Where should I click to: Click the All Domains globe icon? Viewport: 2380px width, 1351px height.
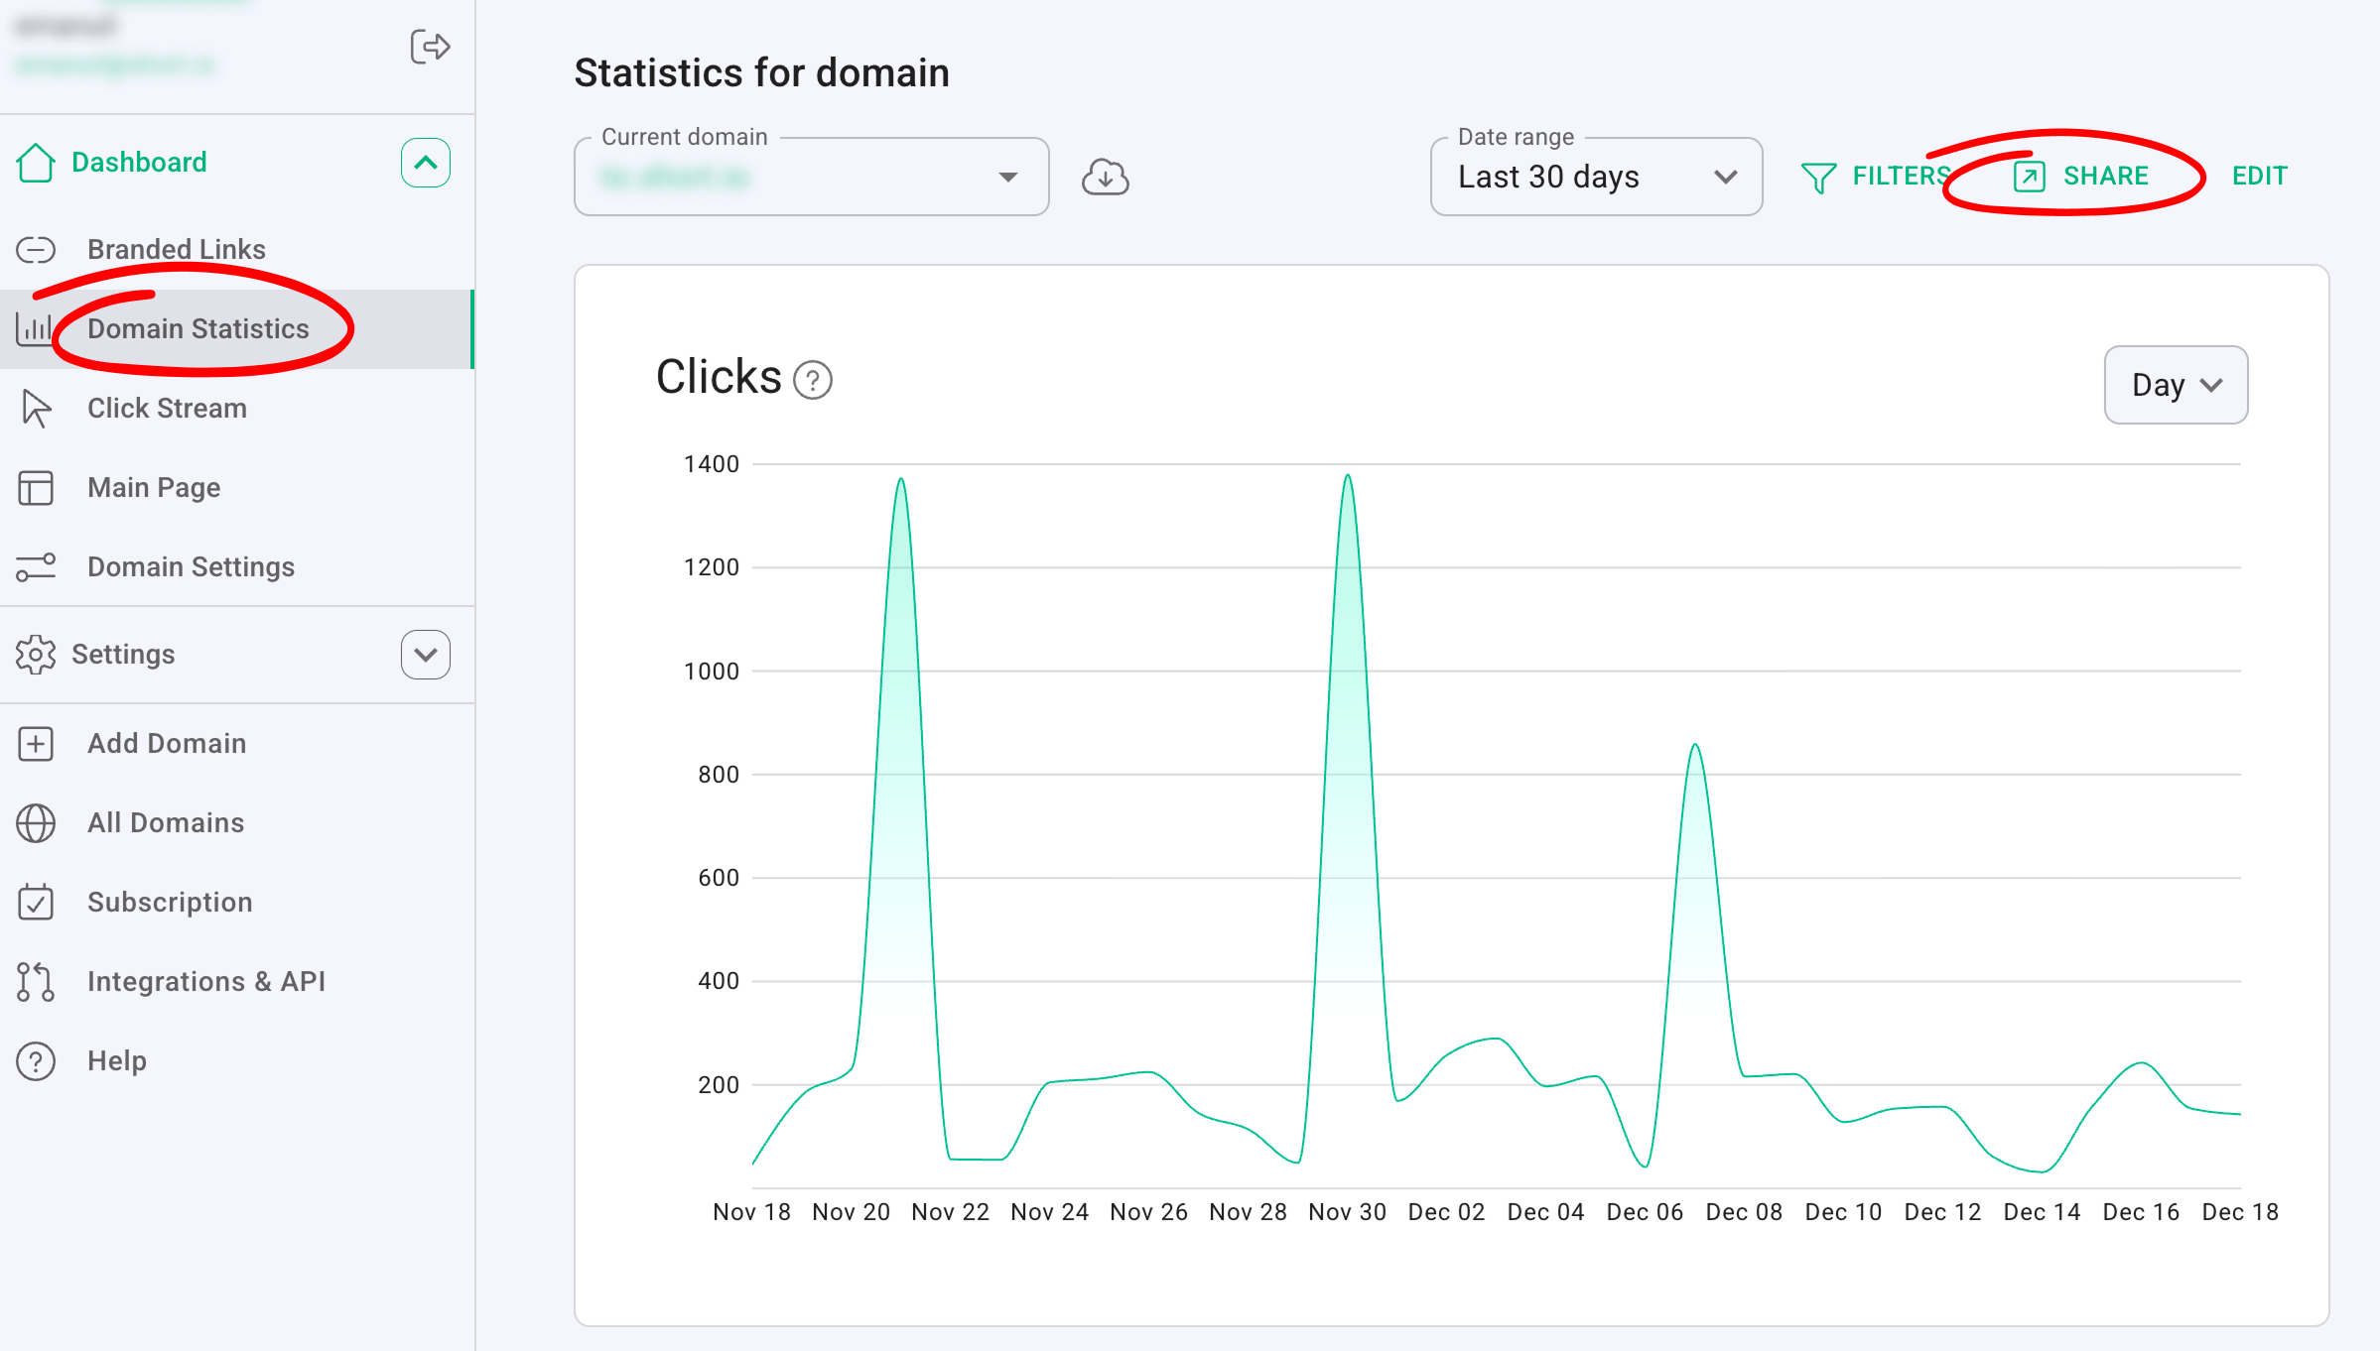tap(36, 823)
